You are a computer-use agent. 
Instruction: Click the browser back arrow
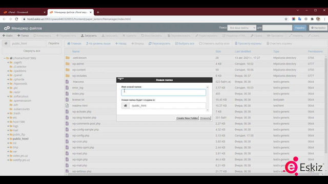click(x=4, y=19)
